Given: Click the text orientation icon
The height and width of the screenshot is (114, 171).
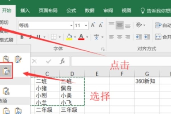Looking at the screenshot, I should click(139, 25).
